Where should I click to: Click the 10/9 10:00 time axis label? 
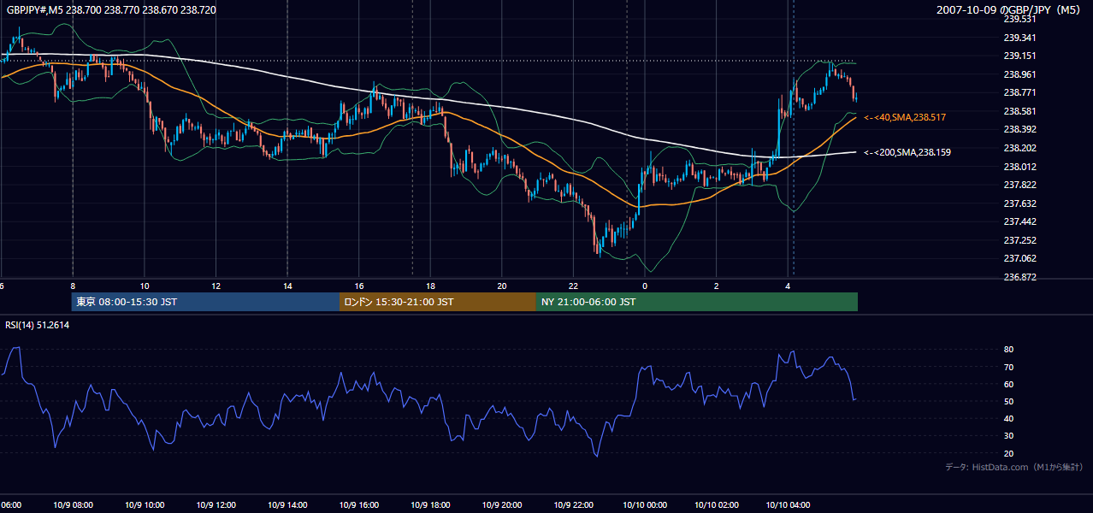point(144,505)
